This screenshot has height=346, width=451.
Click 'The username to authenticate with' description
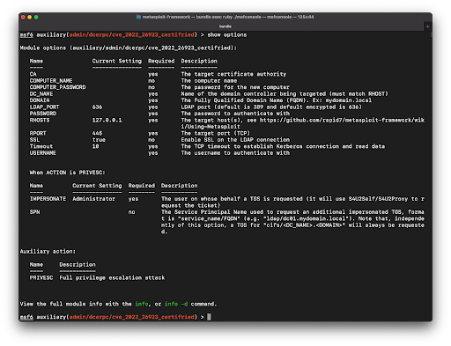235,153
